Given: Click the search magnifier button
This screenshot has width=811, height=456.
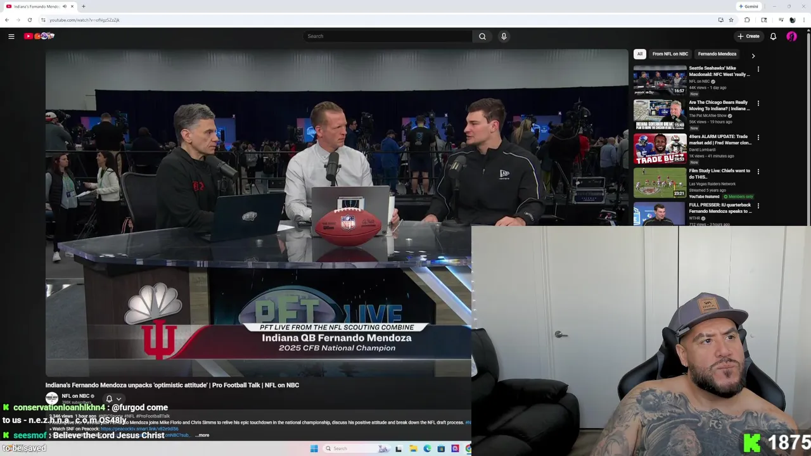Looking at the screenshot, I should click(482, 36).
